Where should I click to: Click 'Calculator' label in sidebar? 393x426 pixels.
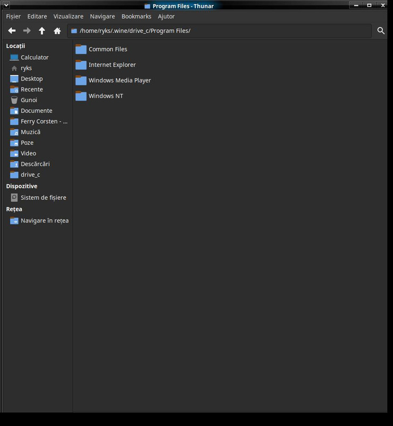(35, 58)
